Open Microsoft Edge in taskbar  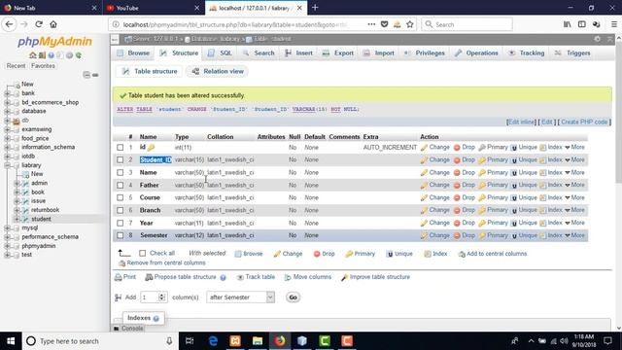click(x=213, y=341)
